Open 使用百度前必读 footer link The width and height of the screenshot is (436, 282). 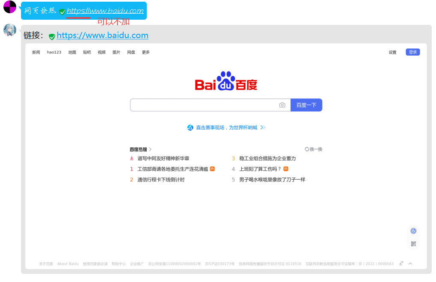click(95, 264)
